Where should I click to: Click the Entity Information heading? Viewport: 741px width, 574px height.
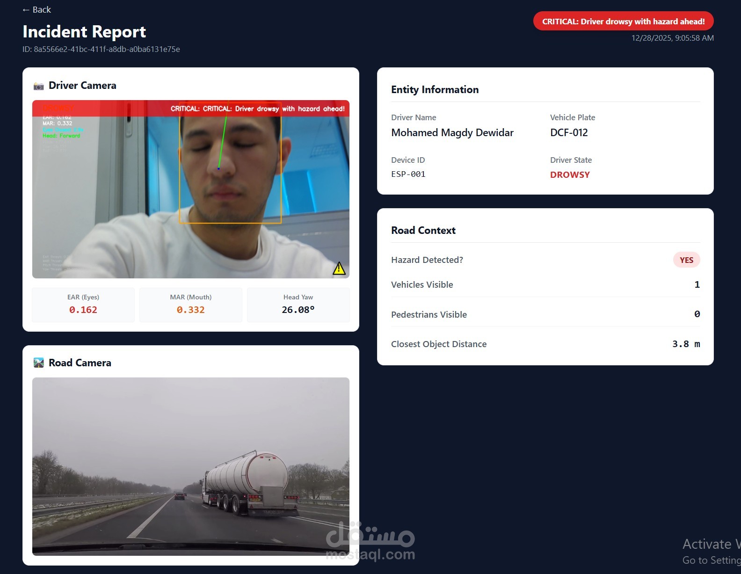tap(435, 89)
